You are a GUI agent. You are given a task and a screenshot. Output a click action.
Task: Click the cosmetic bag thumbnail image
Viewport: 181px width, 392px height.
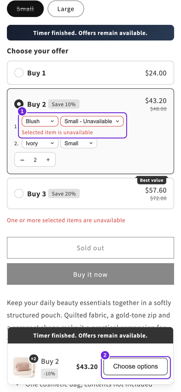pyautogui.click(x=23, y=366)
